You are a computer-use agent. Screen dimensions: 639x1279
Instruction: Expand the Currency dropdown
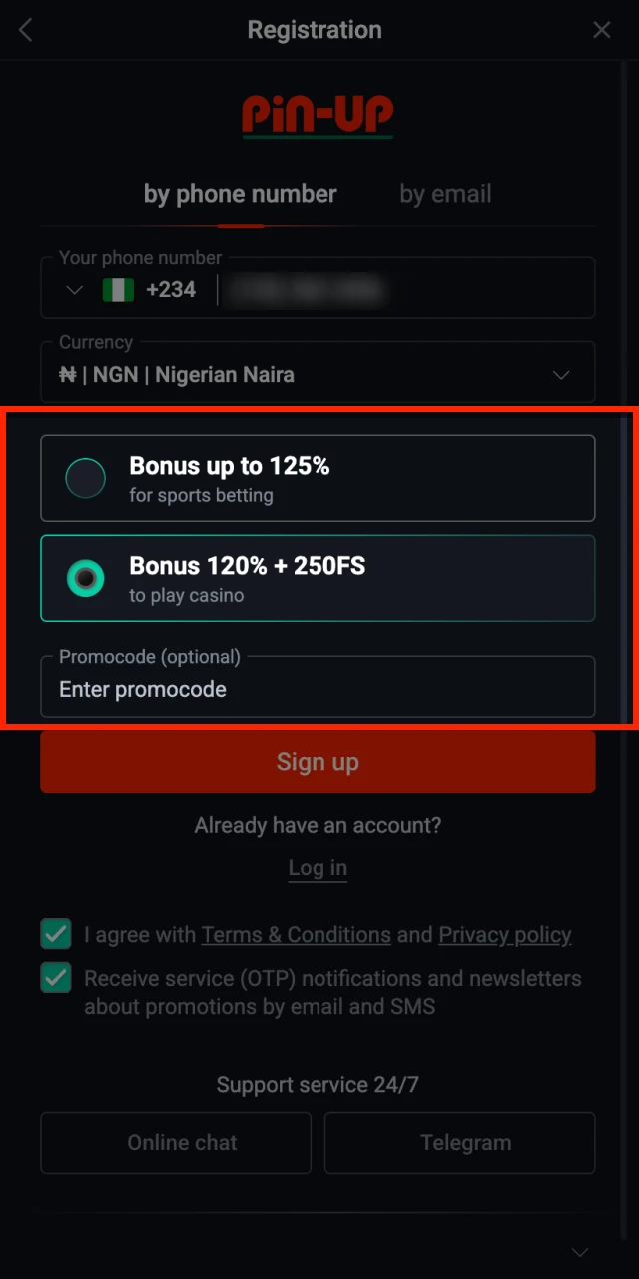[561, 375]
